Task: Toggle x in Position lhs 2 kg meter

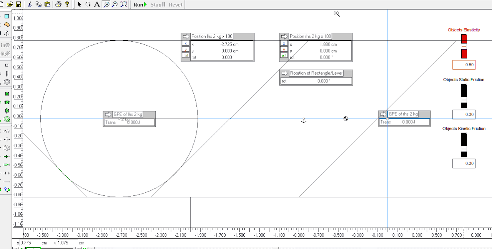Action: 186,44
